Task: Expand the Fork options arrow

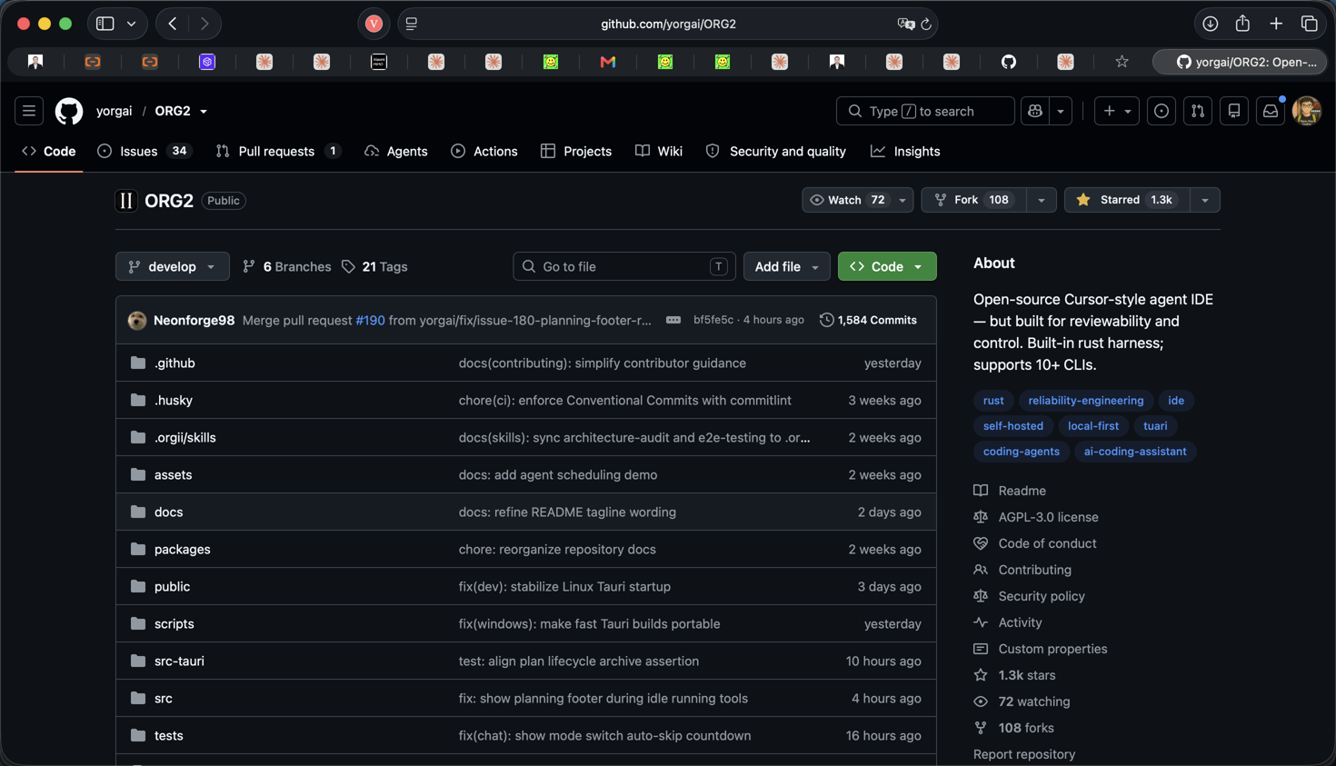Action: [1042, 200]
